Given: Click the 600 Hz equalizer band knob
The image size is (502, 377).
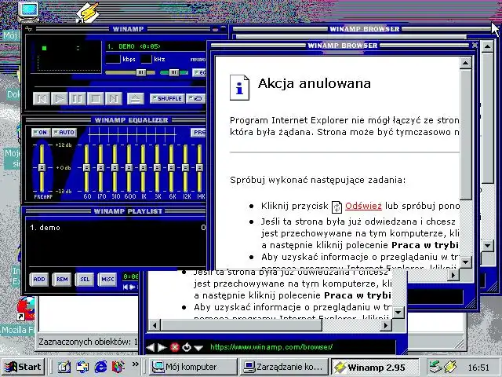Looking at the screenshot, I should click(x=129, y=167).
